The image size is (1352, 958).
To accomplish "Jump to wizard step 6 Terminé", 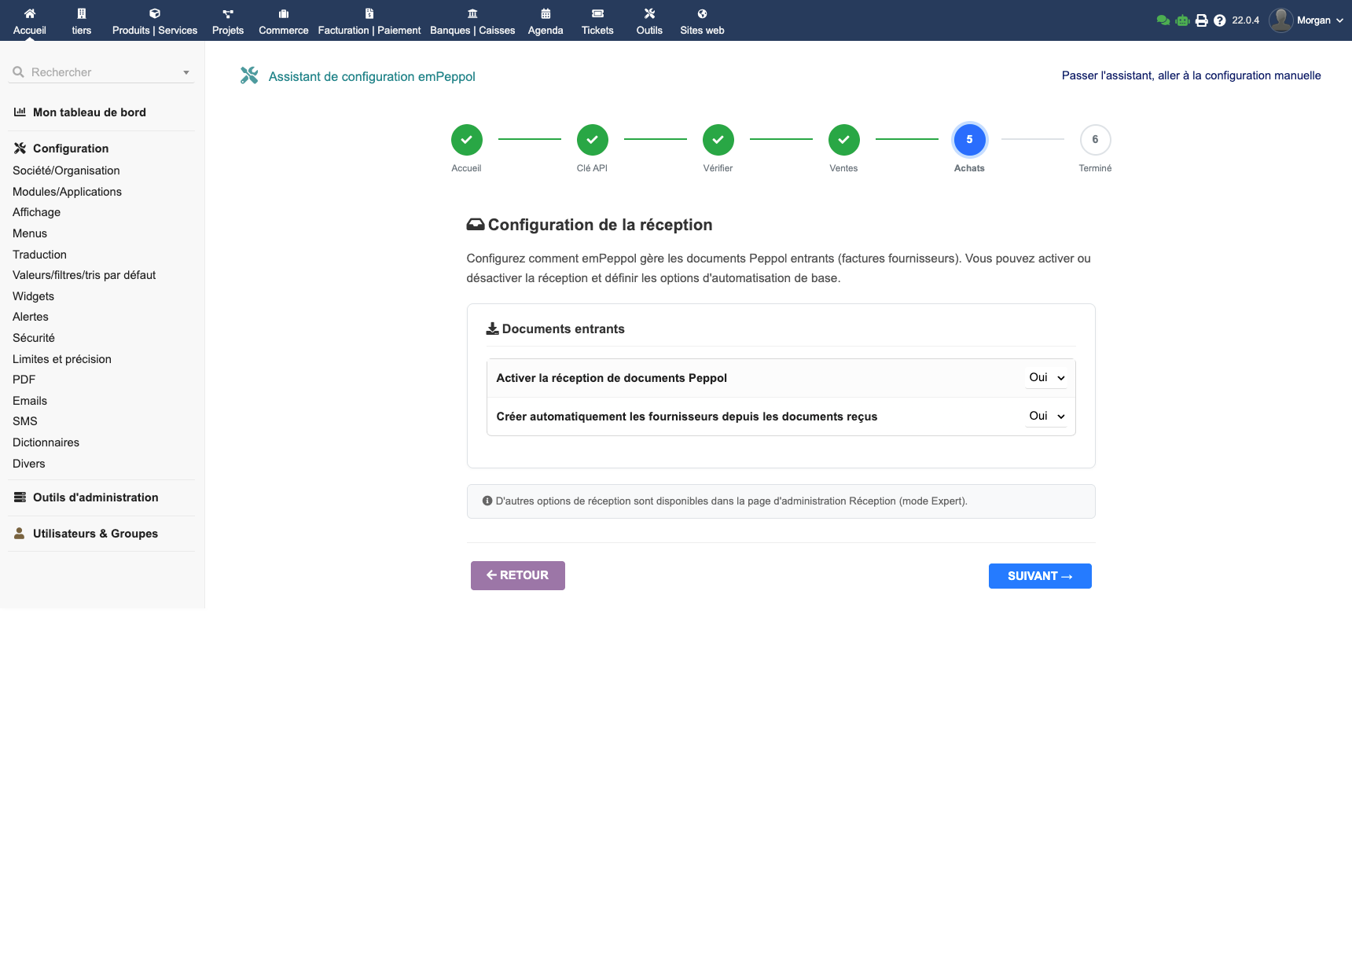I will pos(1096,140).
